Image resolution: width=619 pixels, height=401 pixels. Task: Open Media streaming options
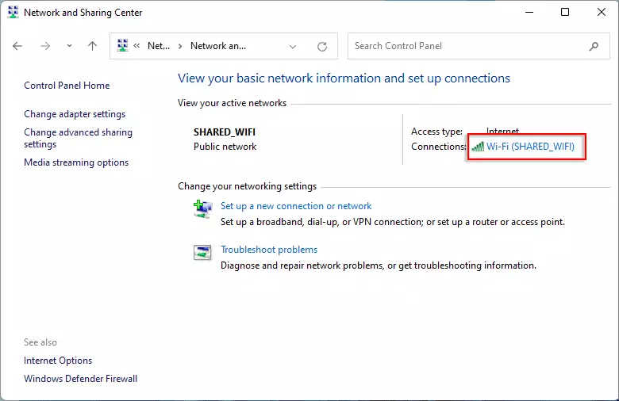pyautogui.click(x=76, y=162)
